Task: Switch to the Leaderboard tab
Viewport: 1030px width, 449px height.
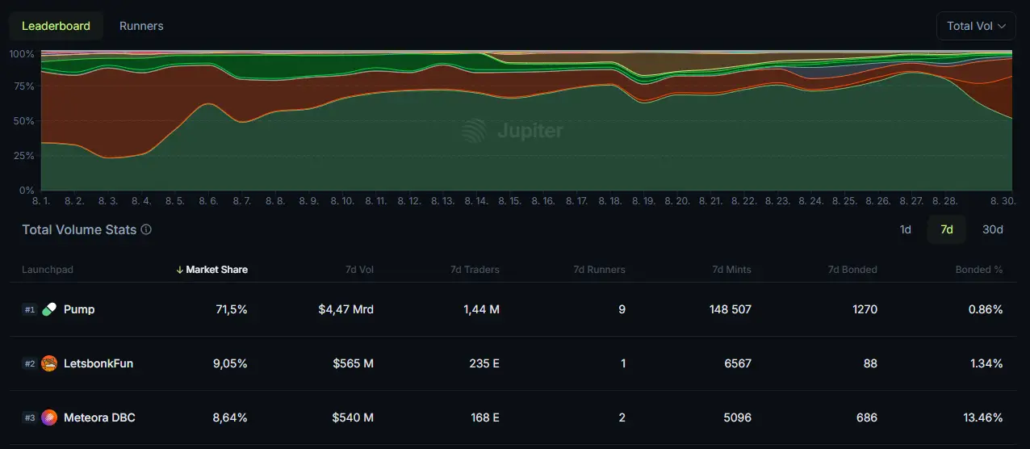Action: [x=56, y=26]
